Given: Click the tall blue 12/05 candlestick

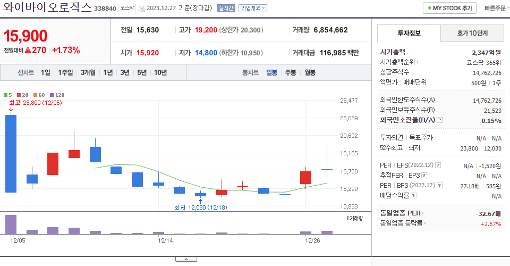Looking at the screenshot, I should click(11, 154).
